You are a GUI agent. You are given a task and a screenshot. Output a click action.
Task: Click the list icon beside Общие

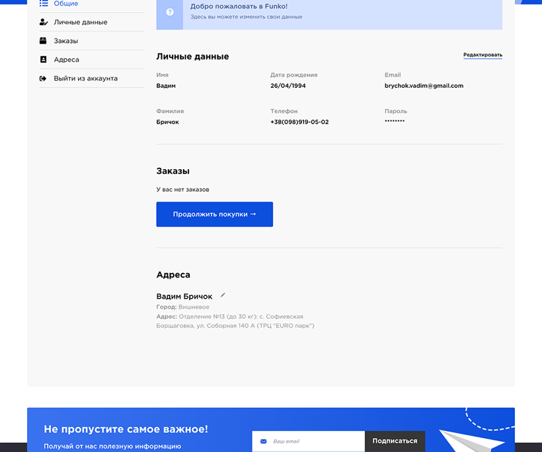click(44, 3)
